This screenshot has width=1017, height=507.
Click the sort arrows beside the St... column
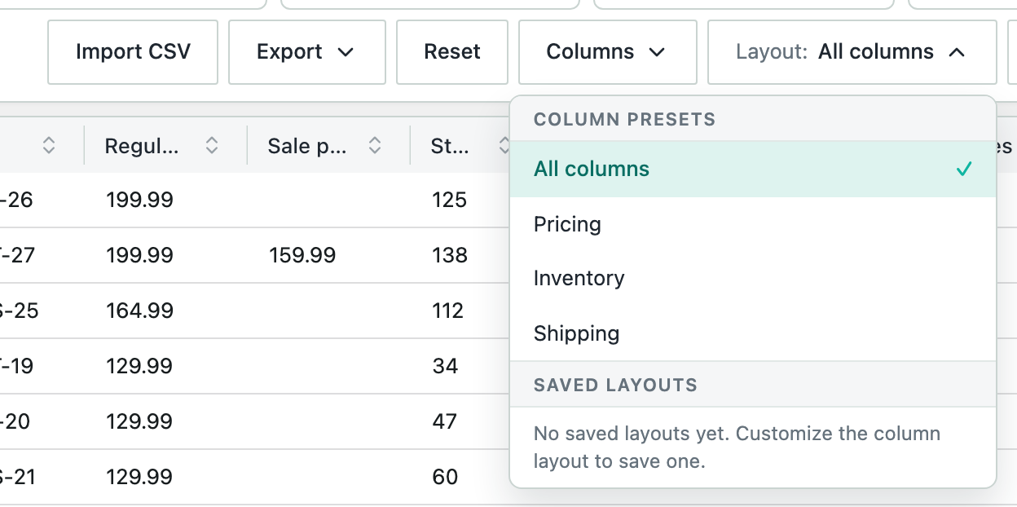(504, 146)
